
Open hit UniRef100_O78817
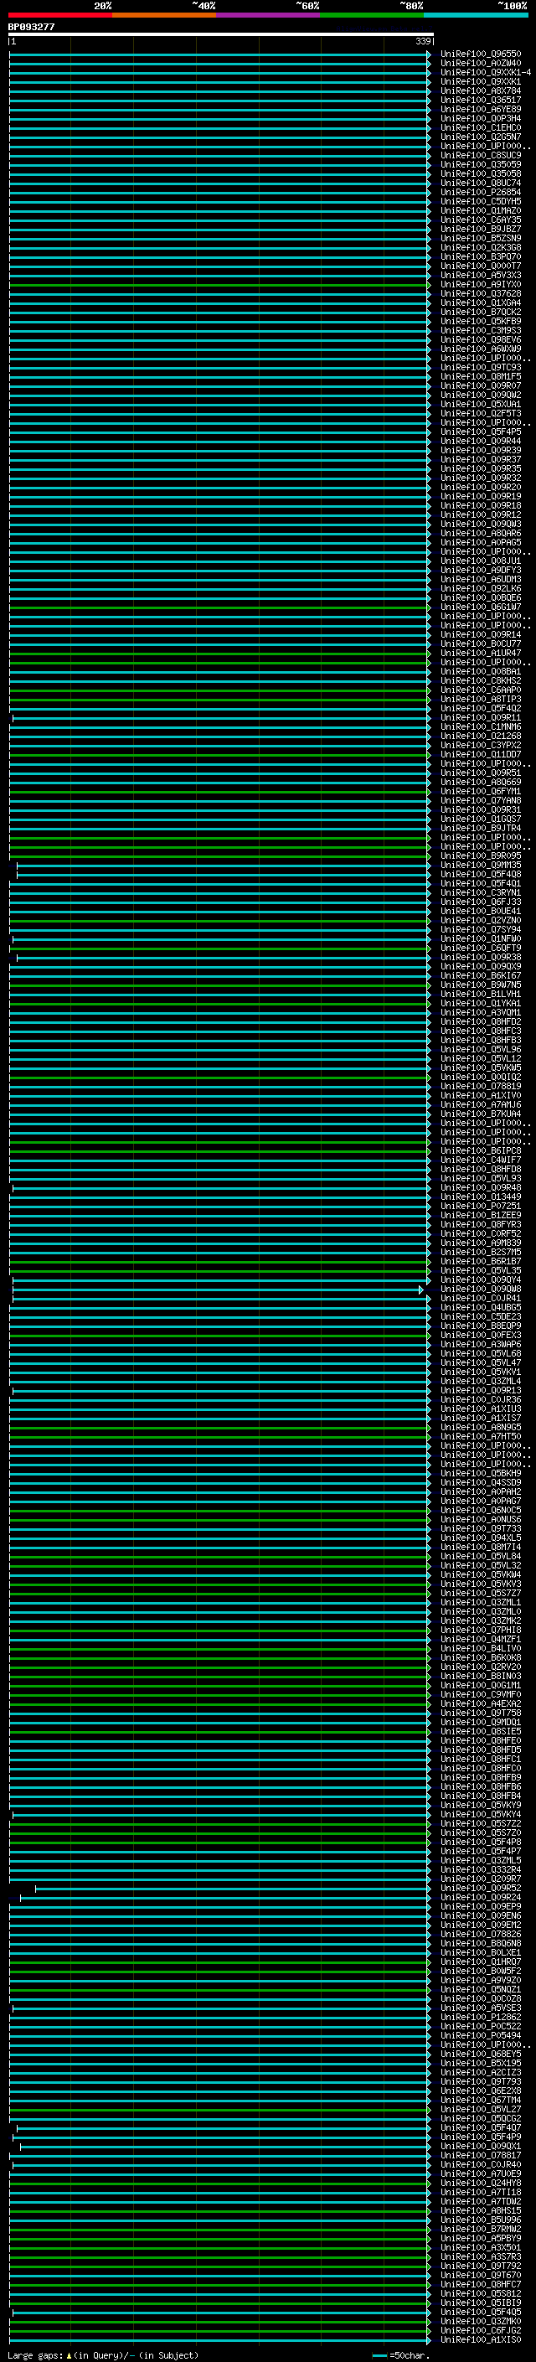click(x=480, y=2156)
